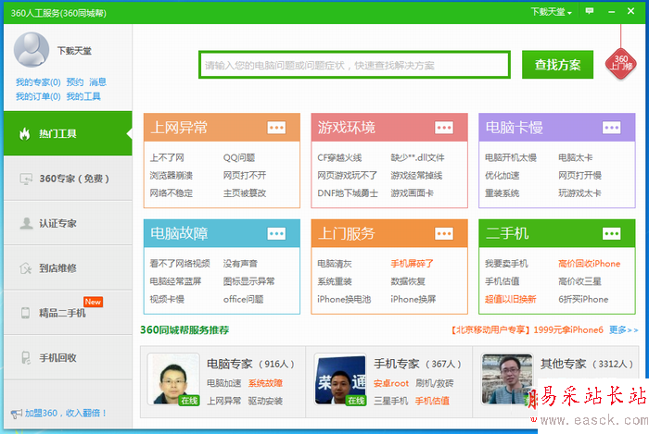Screen dimensions: 649x434
Task: Click the 查找方案 search button
Action: coord(557,65)
